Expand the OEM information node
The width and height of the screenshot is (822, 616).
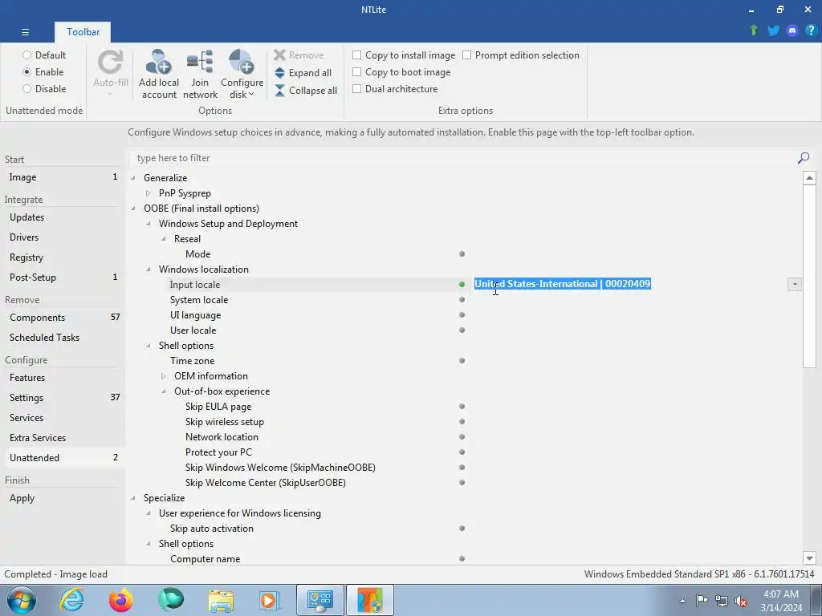click(x=164, y=375)
